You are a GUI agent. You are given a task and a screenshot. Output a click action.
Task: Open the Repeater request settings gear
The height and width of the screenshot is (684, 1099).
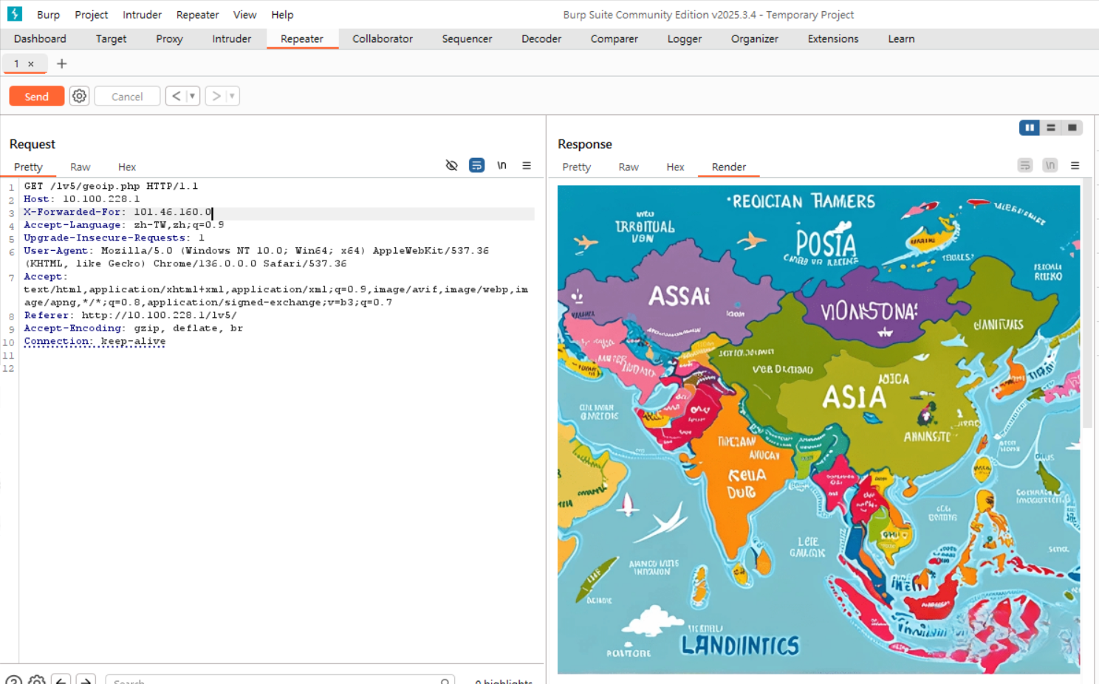tap(79, 96)
